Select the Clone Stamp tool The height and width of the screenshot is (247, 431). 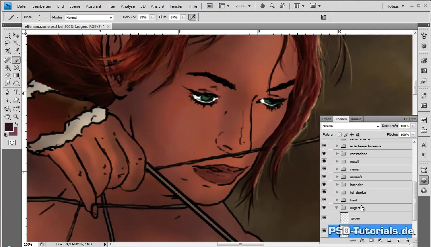[7, 68]
